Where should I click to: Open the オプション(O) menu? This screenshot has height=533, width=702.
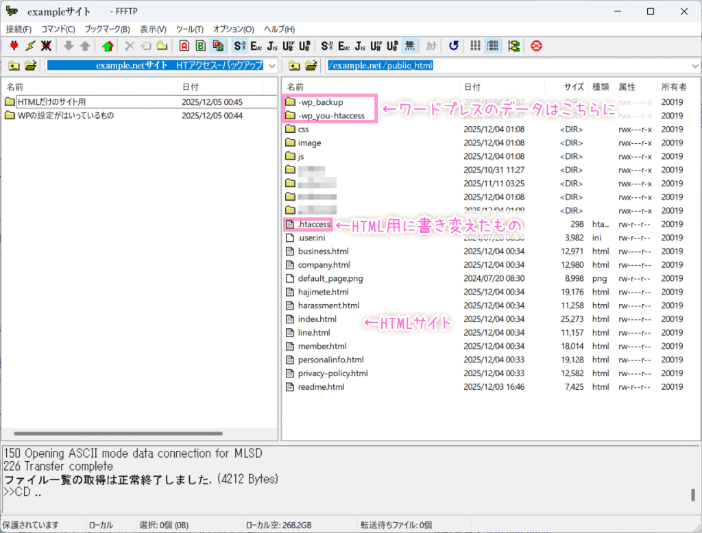tap(233, 29)
